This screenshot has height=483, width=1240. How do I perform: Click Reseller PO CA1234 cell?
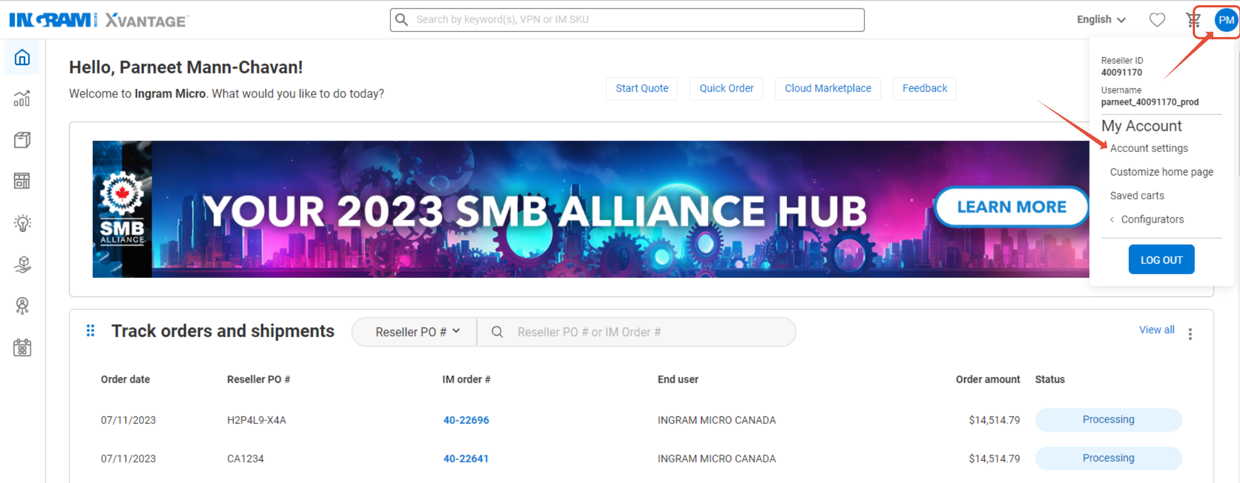pyautogui.click(x=245, y=459)
